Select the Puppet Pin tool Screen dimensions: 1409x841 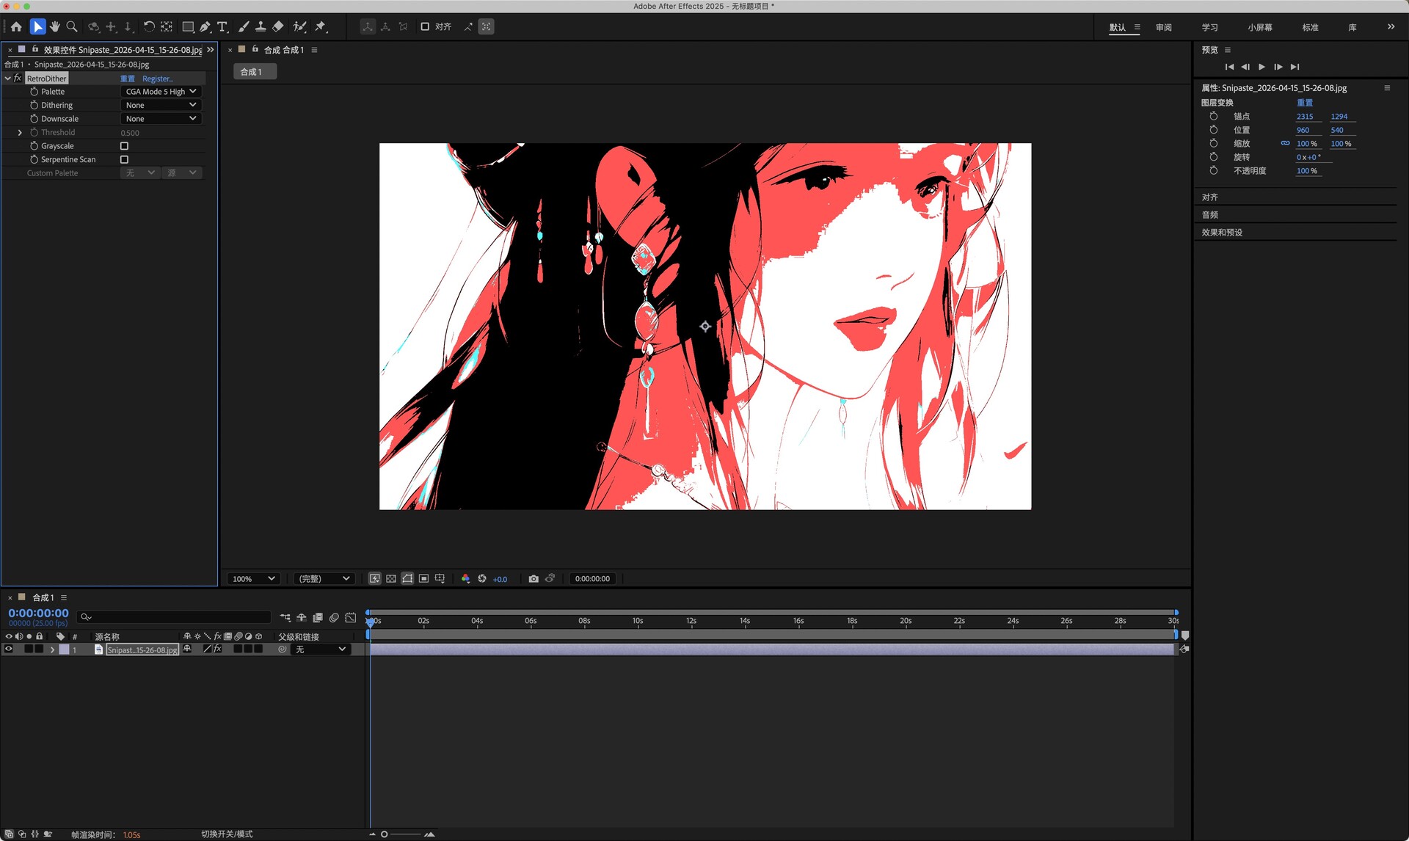coord(321,26)
